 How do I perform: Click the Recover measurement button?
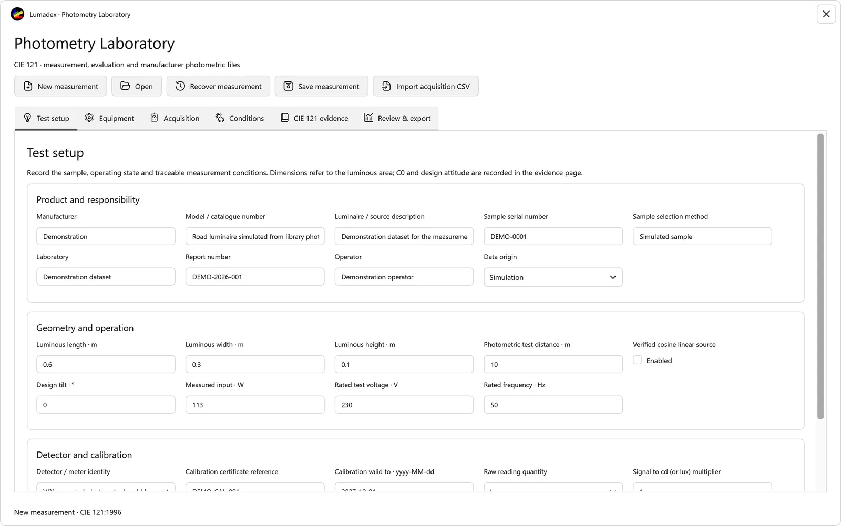pos(218,86)
